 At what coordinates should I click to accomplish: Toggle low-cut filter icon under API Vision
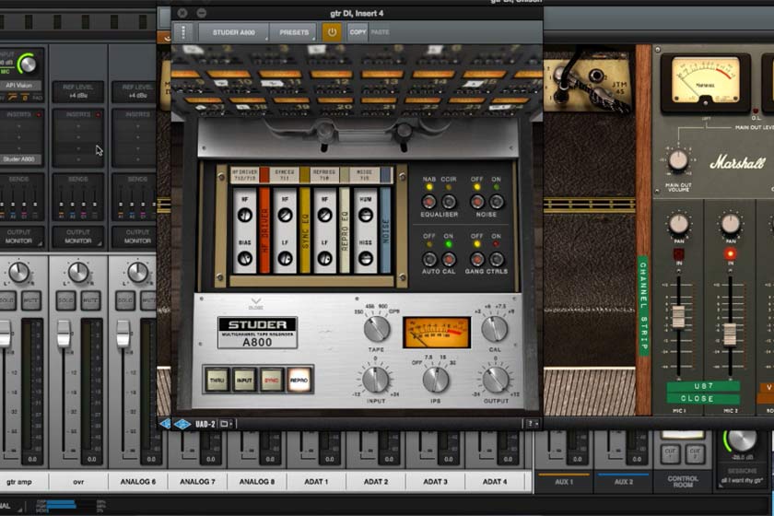[x=12, y=98]
